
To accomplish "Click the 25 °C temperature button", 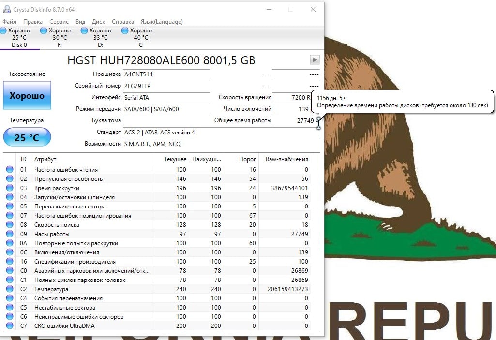I will [27, 137].
